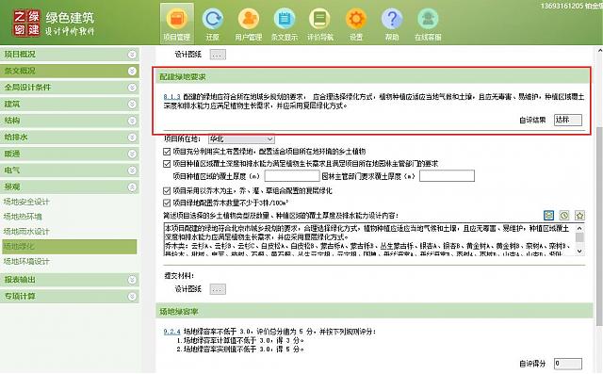Click the star favorite icon above description box

(579, 215)
